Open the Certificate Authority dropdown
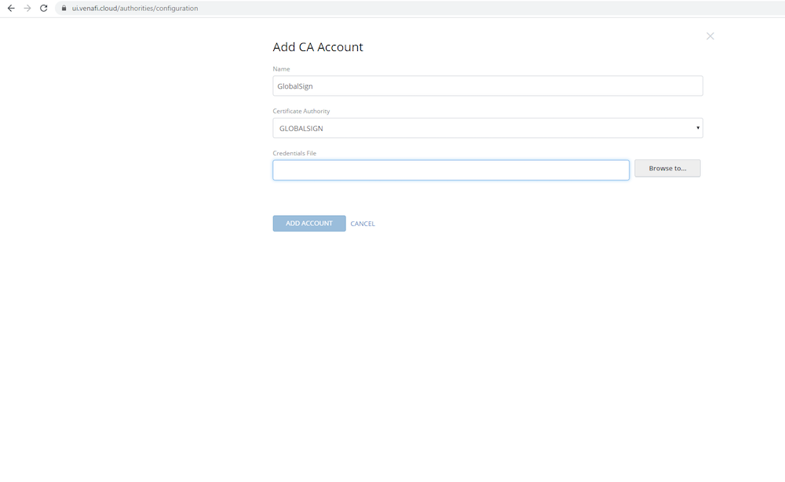 [x=487, y=128]
